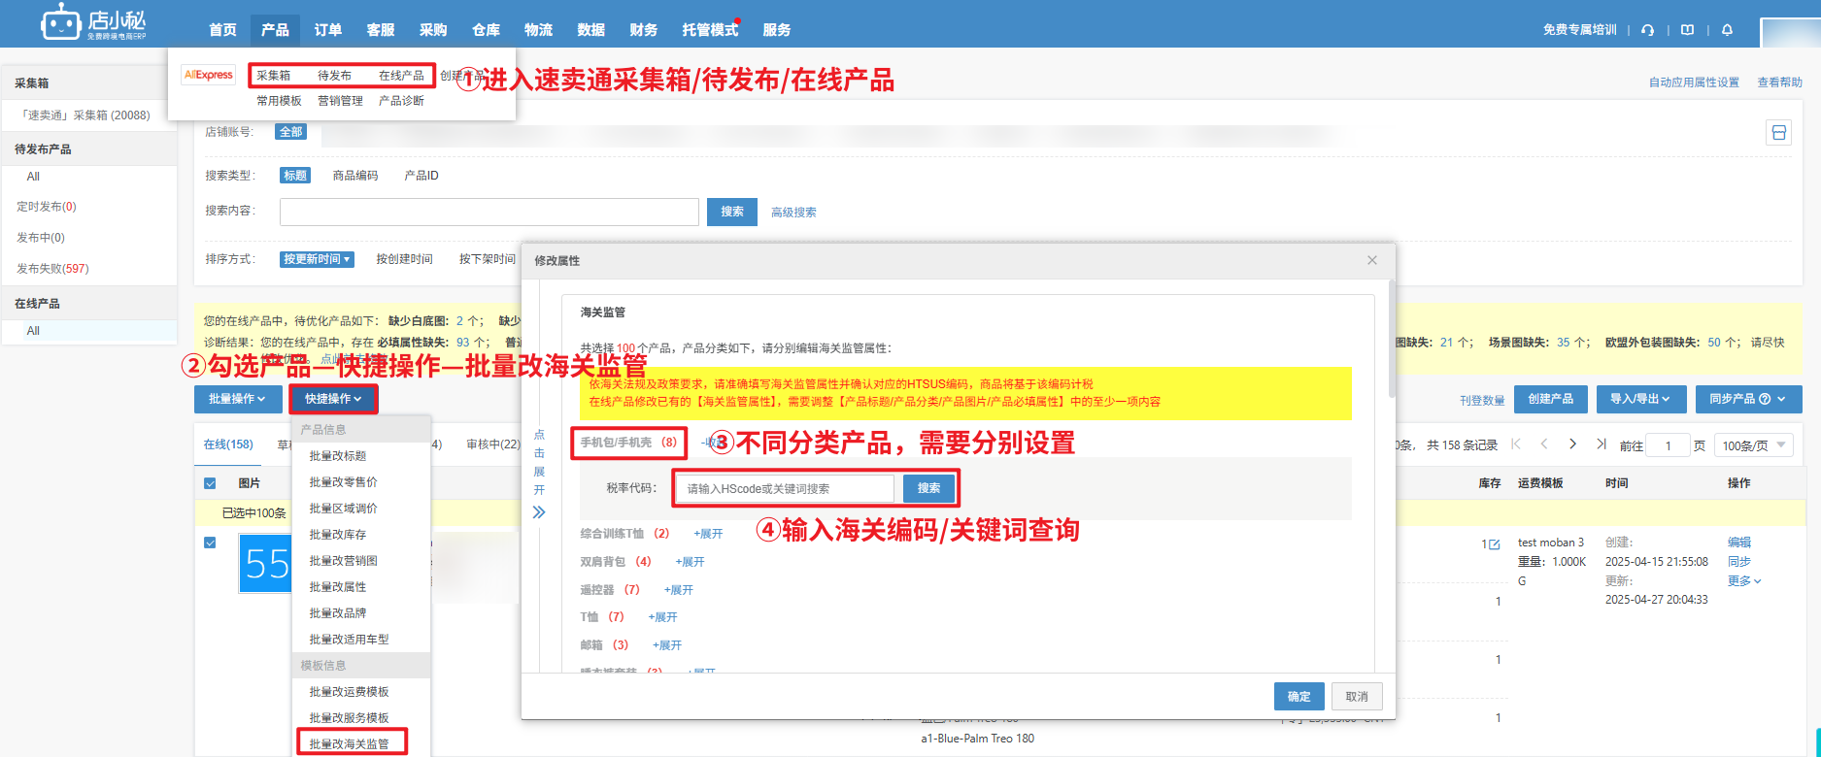1821x757 pixels.
Task: Click the double-arrow 点击展开 icon
Action: pyautogui.click(x=539, y=512)
